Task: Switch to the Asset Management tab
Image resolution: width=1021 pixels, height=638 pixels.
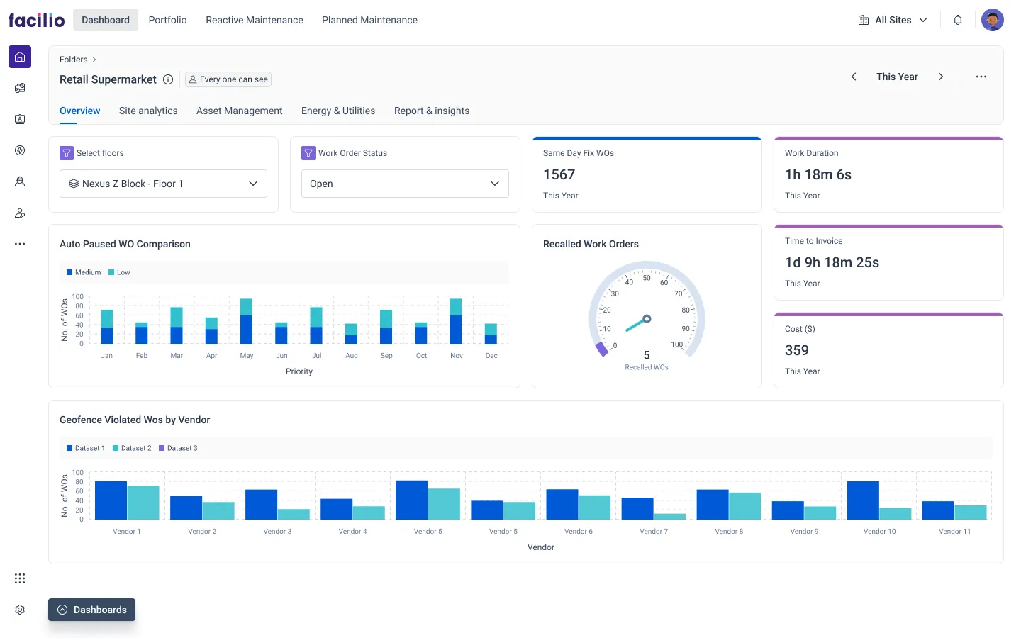Action: [x=239, y=111]
